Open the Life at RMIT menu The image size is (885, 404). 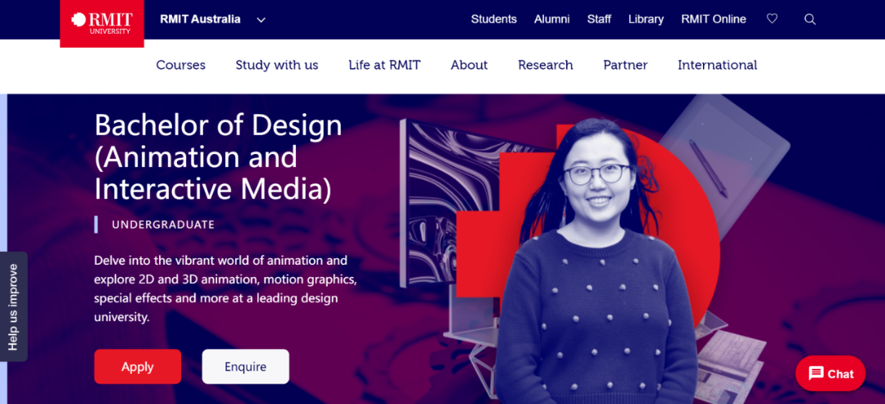point(384,65)
